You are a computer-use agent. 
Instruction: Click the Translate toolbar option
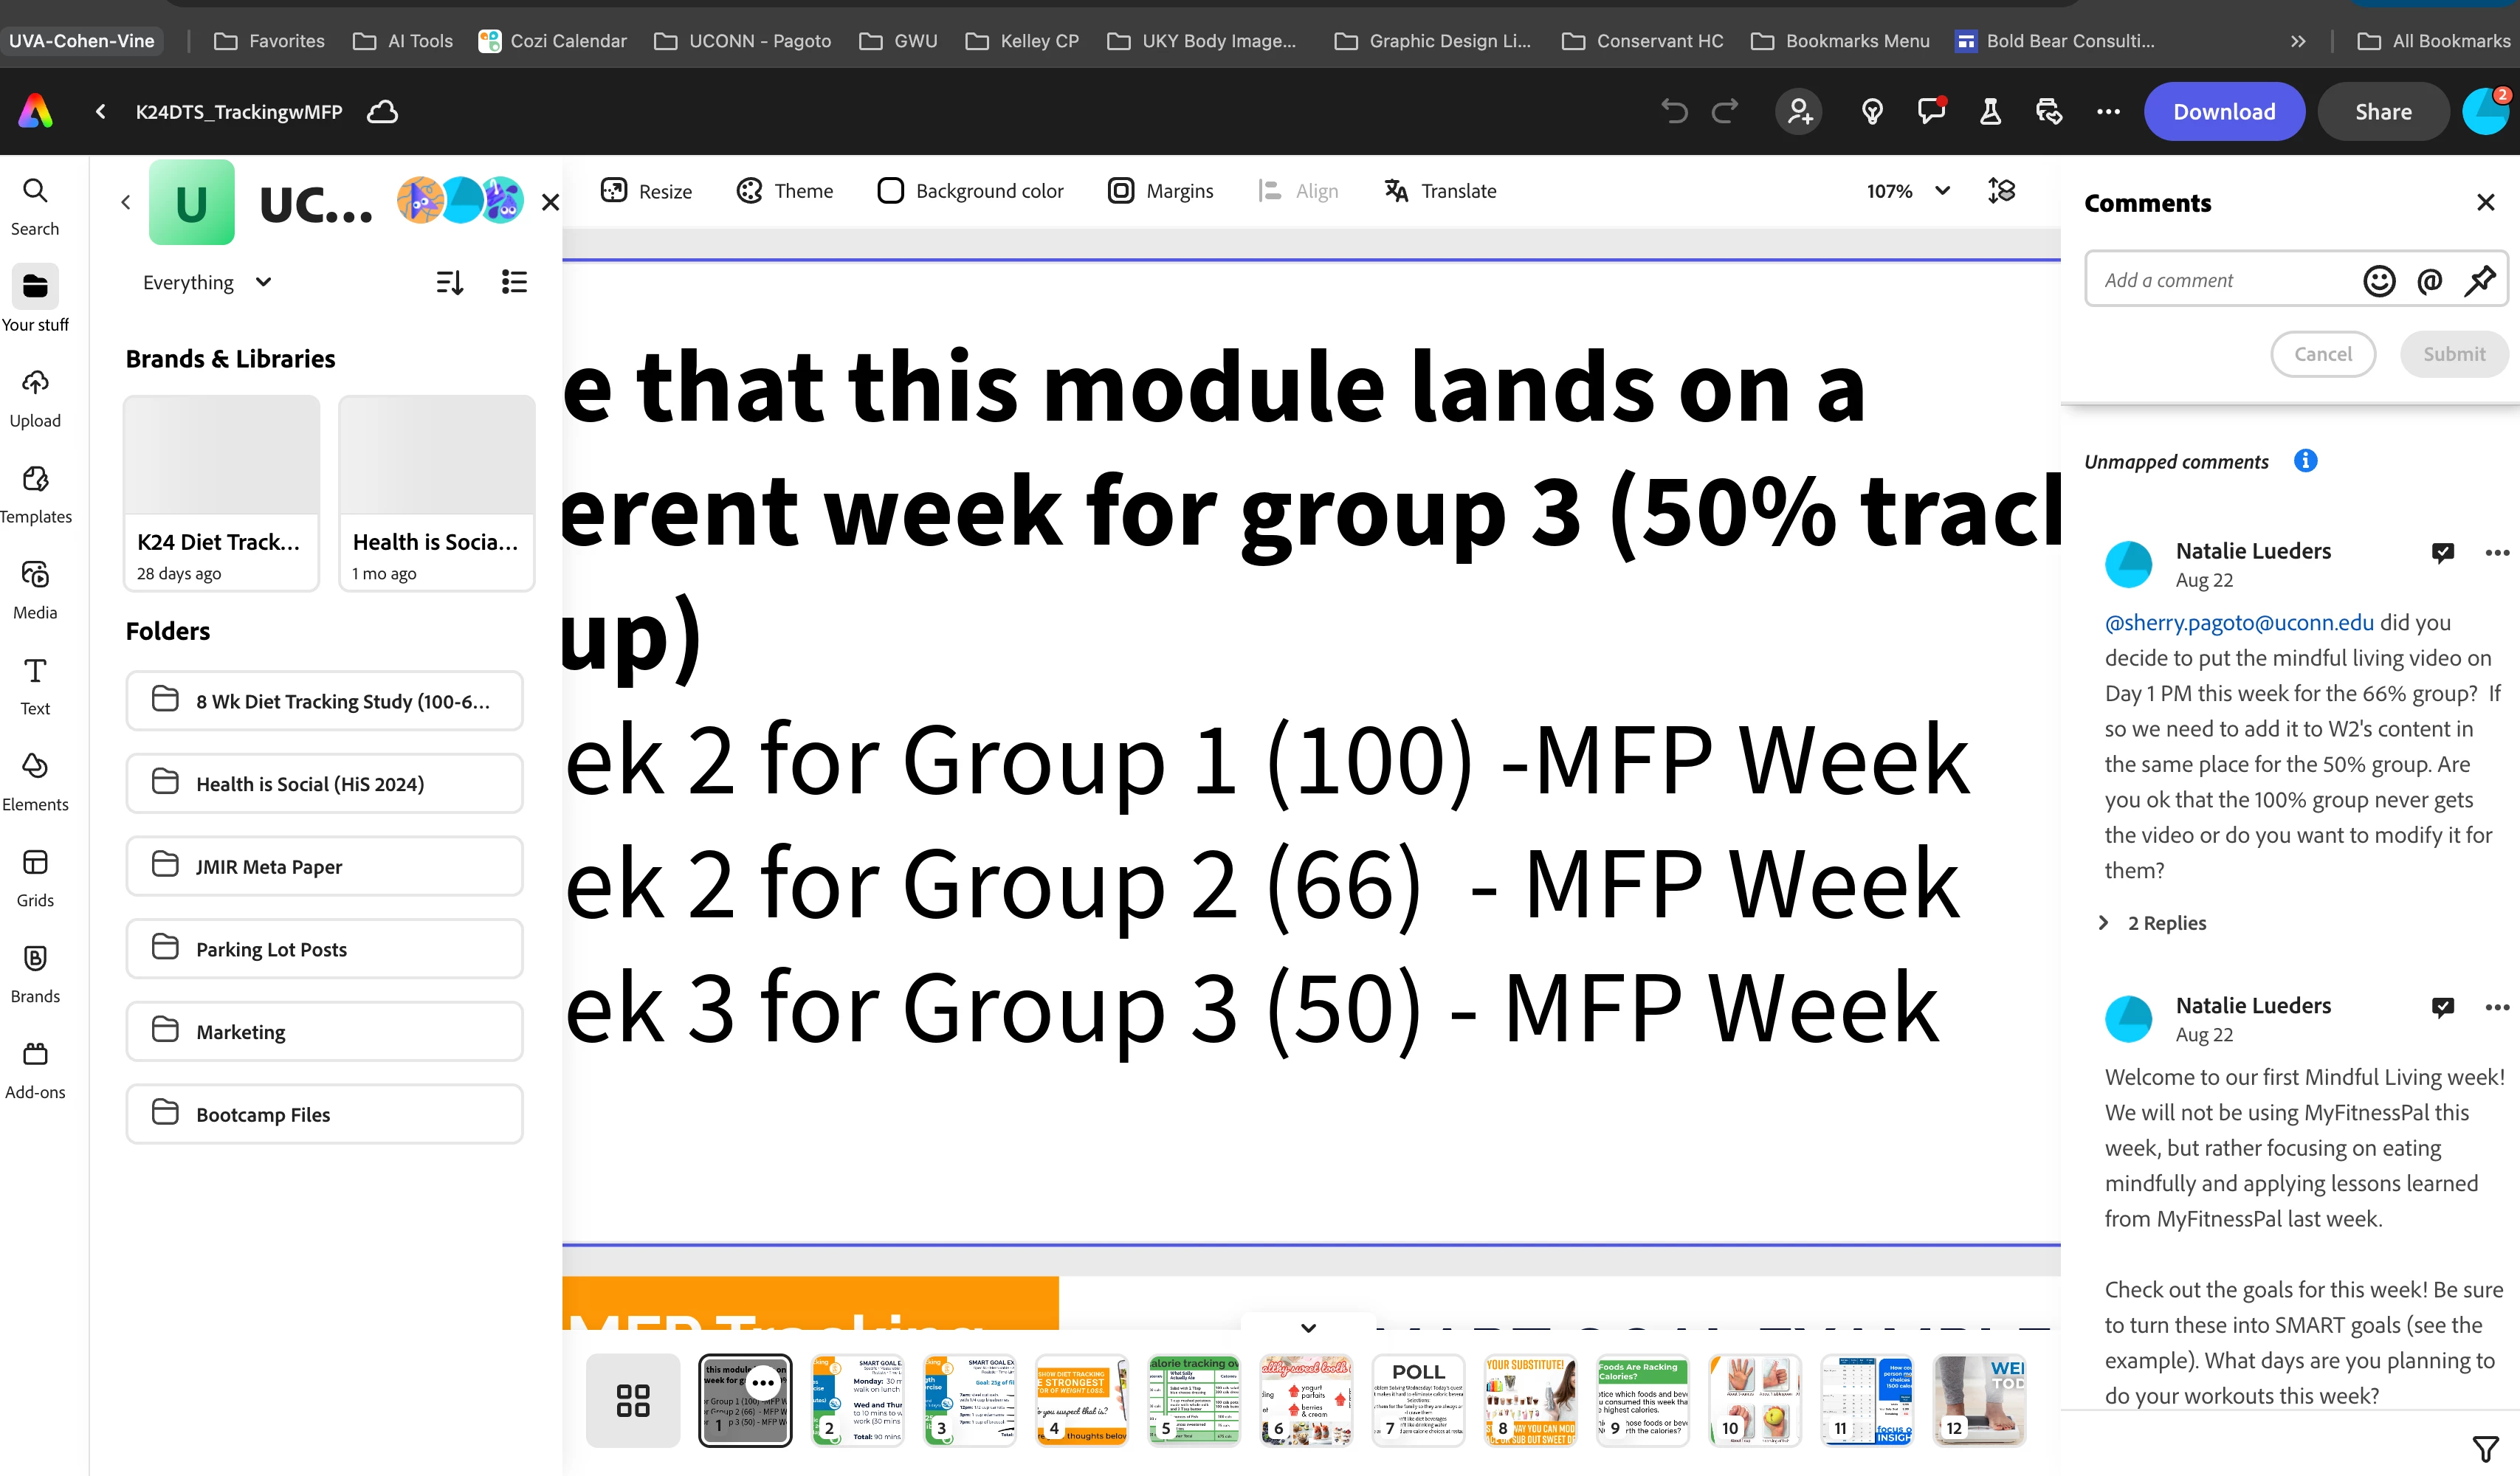[x=1440, y=191]
